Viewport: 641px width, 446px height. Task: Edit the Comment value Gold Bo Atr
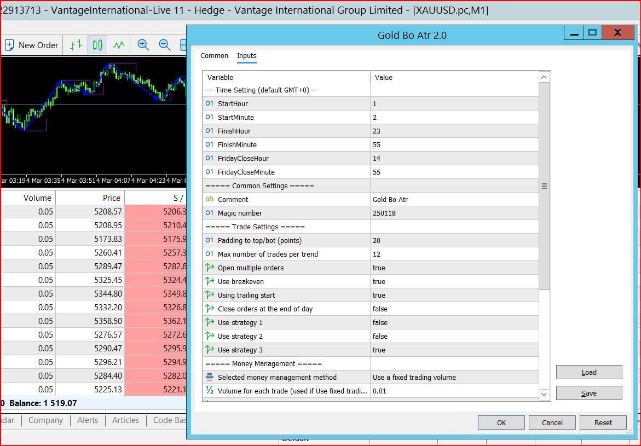tap(454, 200)
